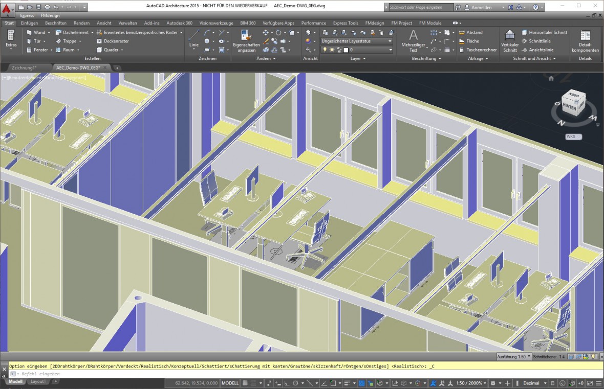Click the Anmelden sign-in button
This screenshot has height=389, width=604.
click(x=481, y=8)
